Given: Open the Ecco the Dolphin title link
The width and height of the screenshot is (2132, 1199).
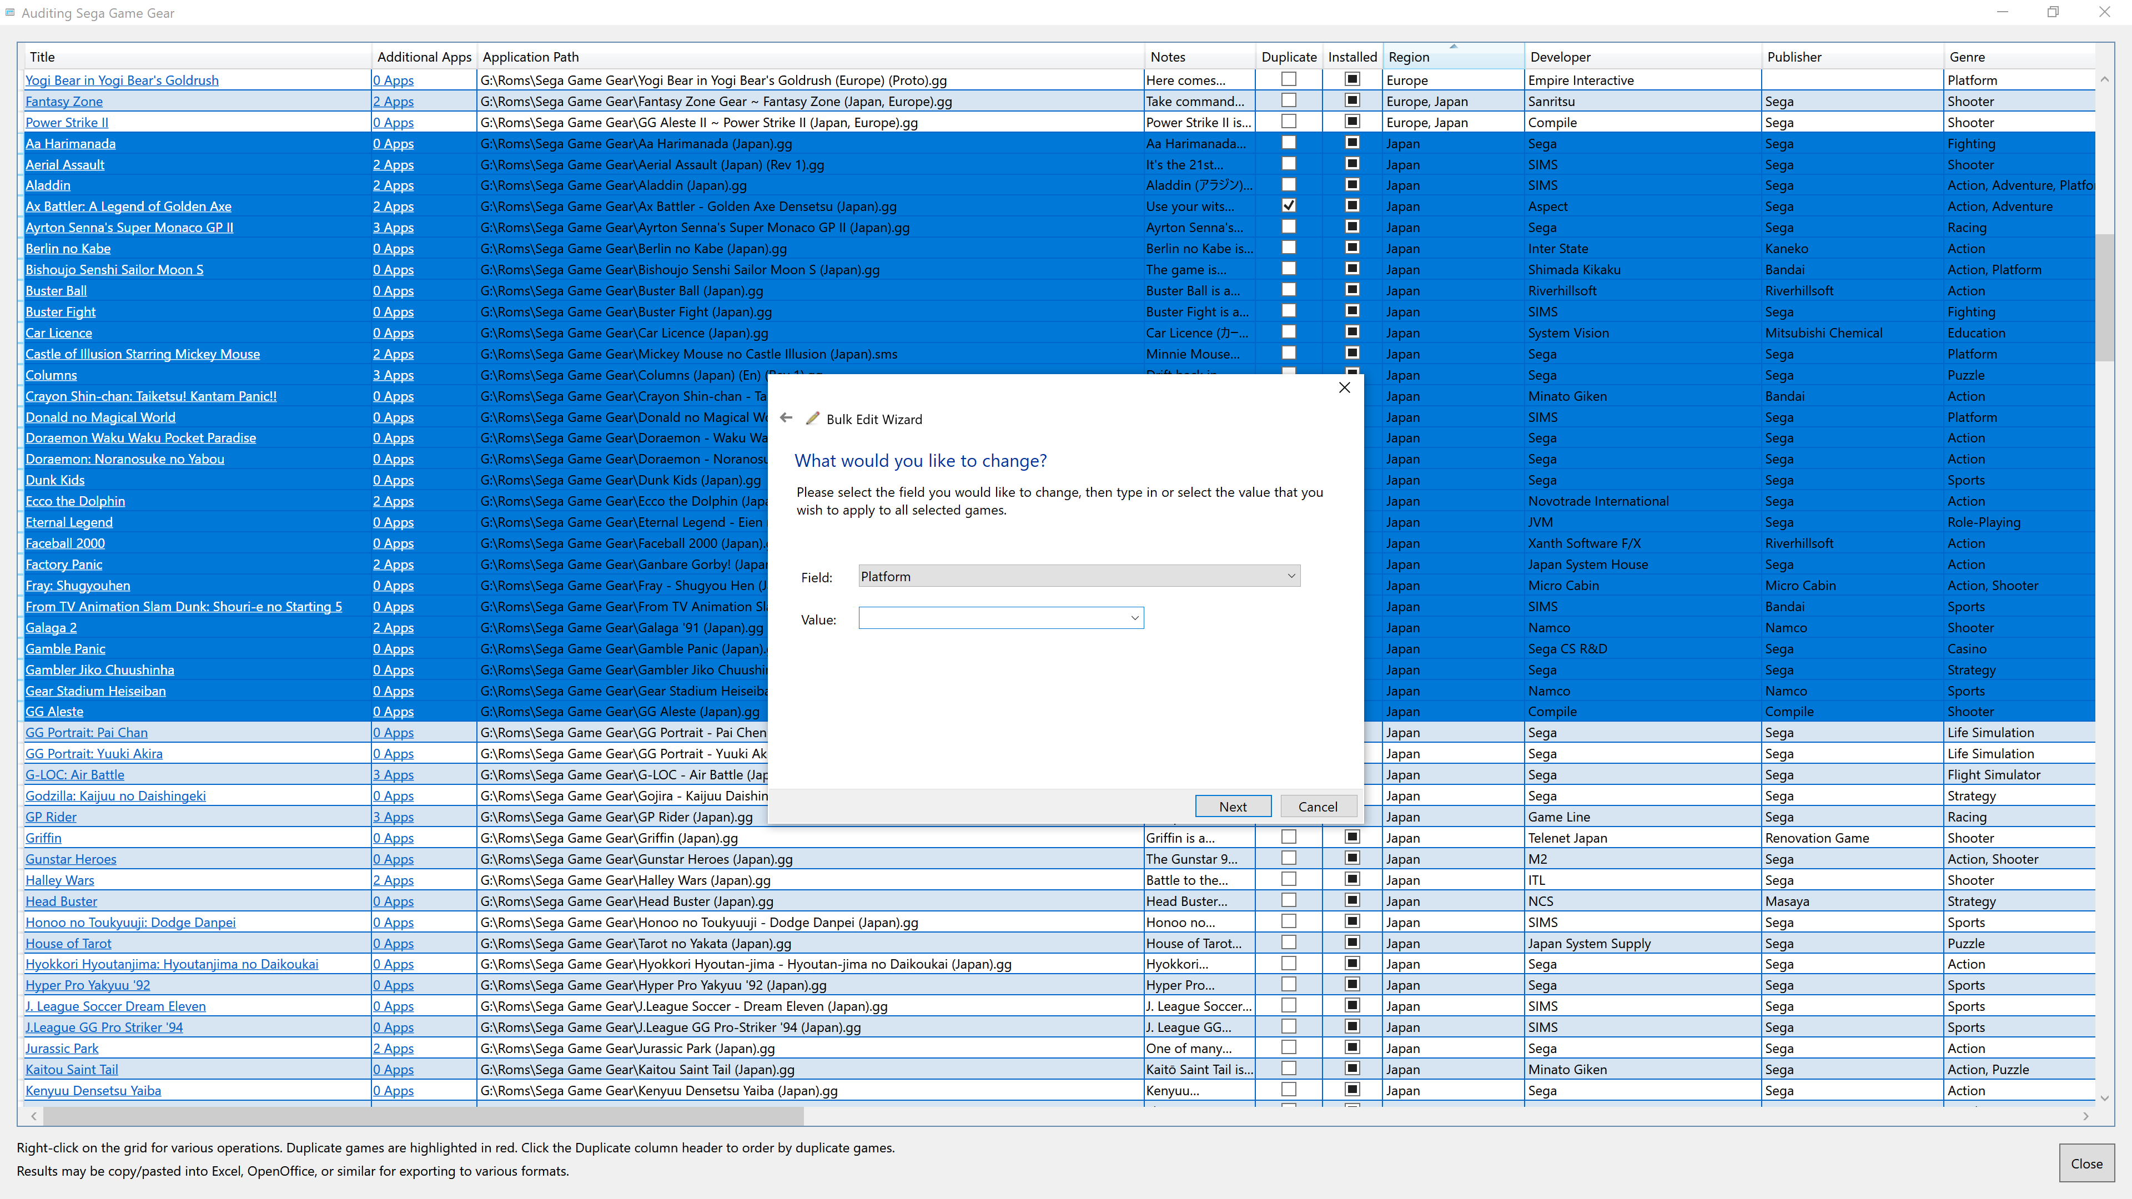Looking at the screenshot, I should 74,501.
